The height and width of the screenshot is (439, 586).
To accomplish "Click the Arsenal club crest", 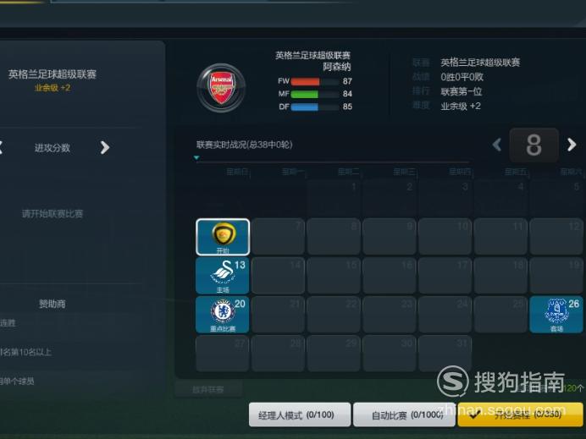I will 221,88.
